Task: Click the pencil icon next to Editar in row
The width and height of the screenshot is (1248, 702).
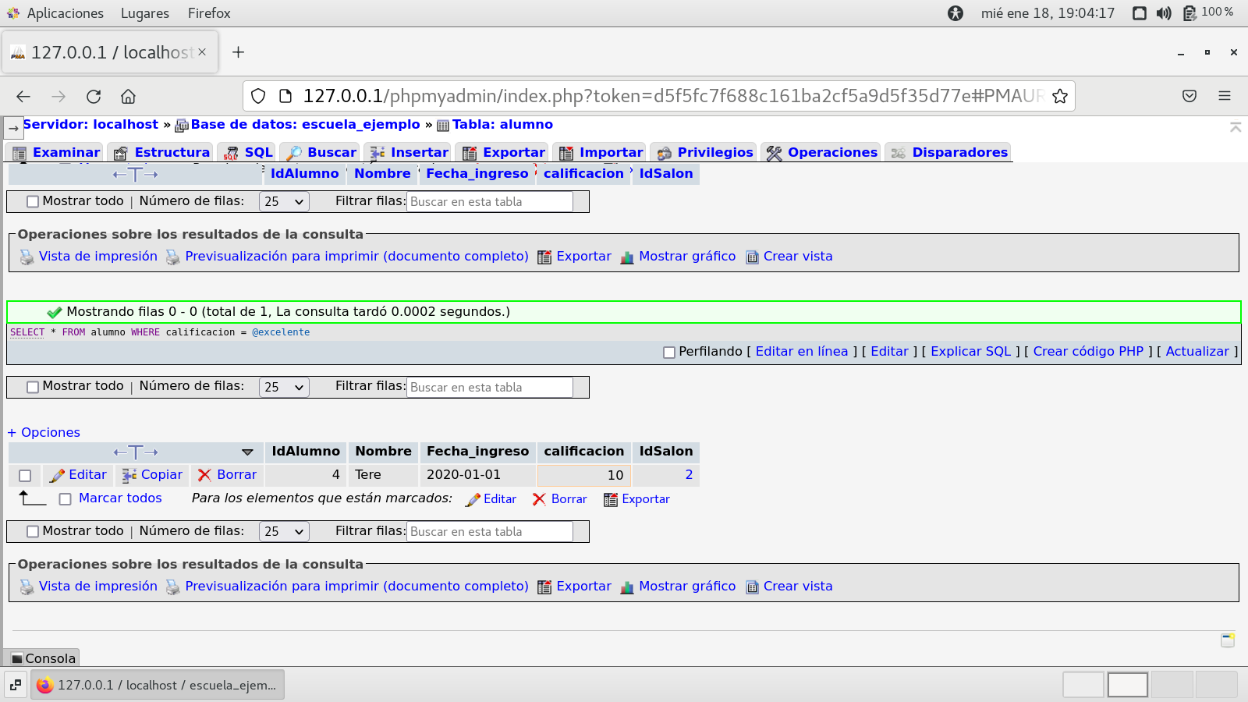Action: (x=57, y=475)
